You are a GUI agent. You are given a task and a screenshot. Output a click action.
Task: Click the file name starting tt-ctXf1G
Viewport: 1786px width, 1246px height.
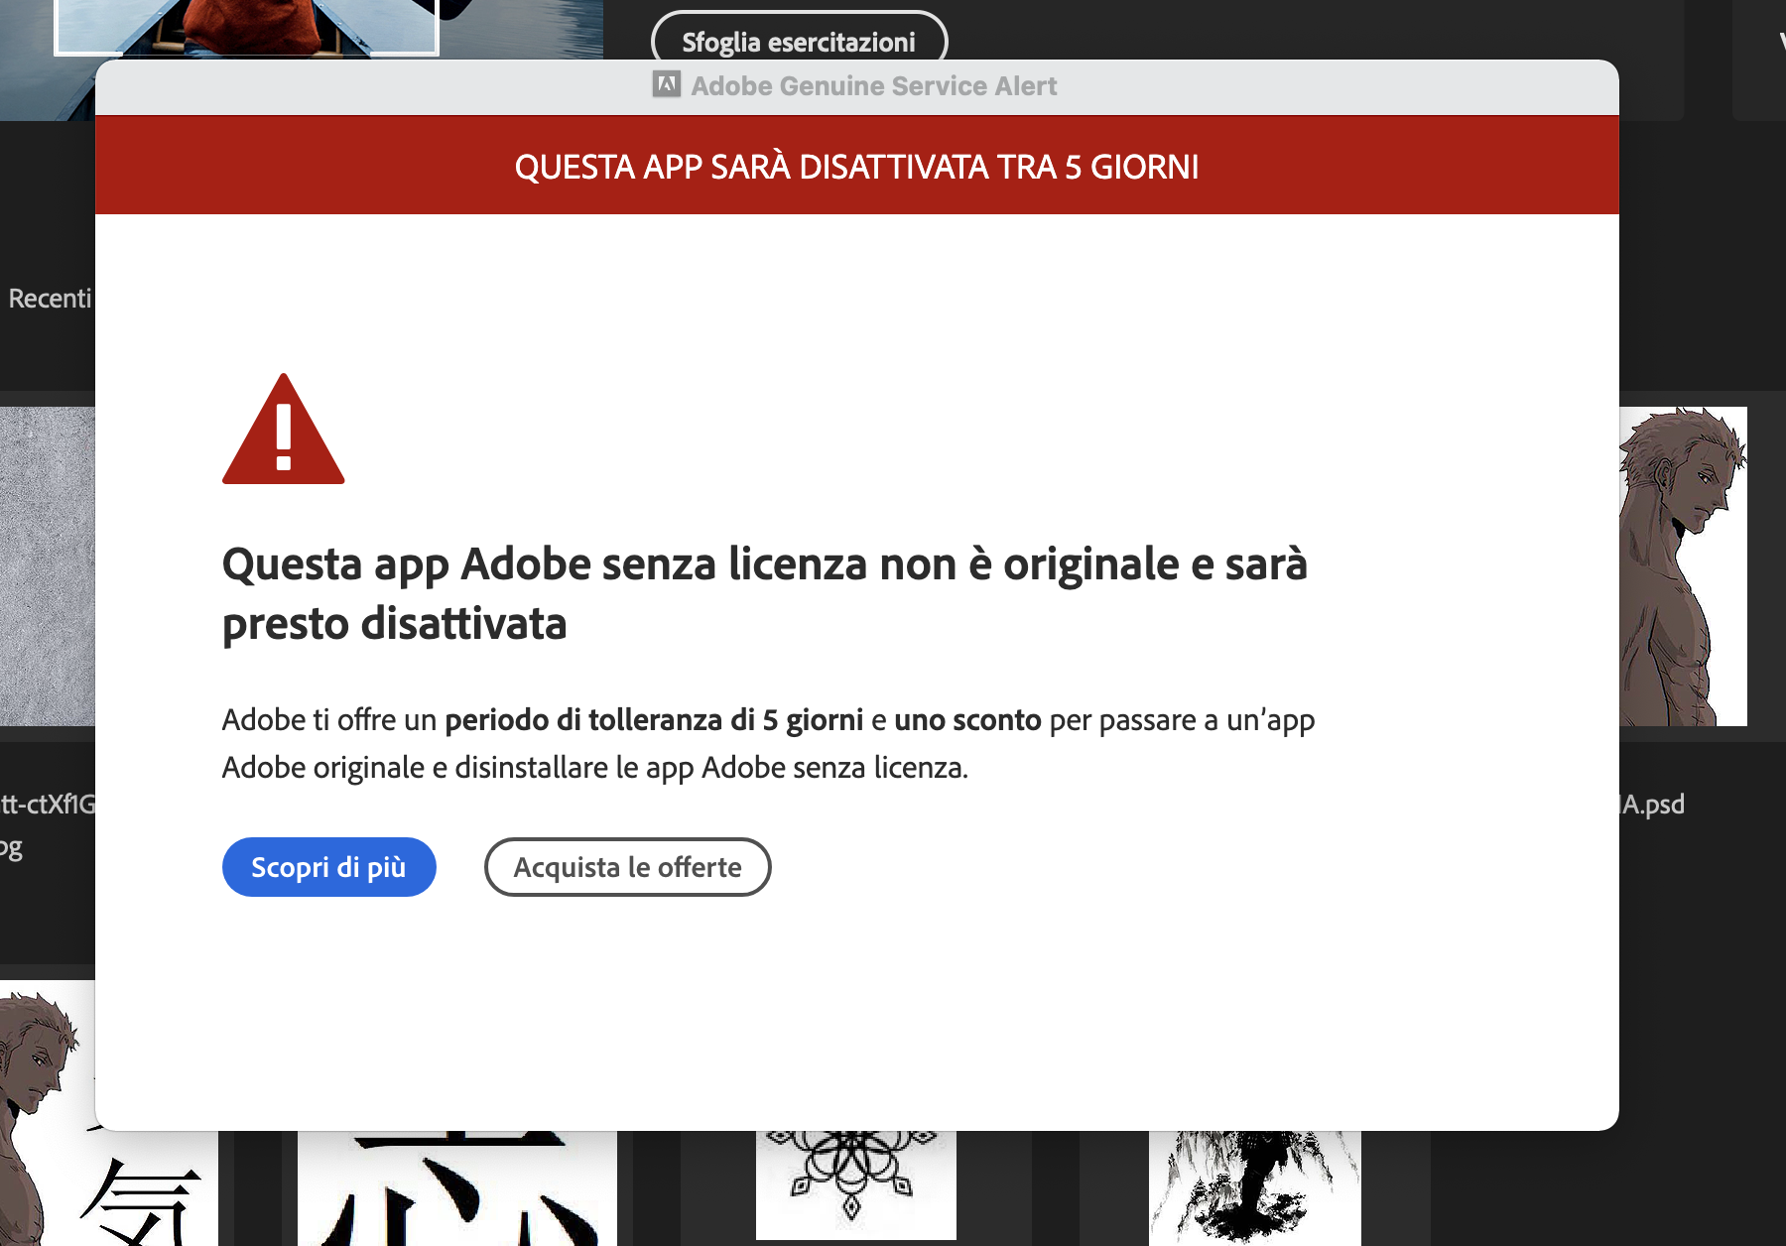click(48, 804)
